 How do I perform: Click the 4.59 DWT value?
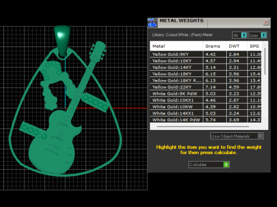click(234, 87)
